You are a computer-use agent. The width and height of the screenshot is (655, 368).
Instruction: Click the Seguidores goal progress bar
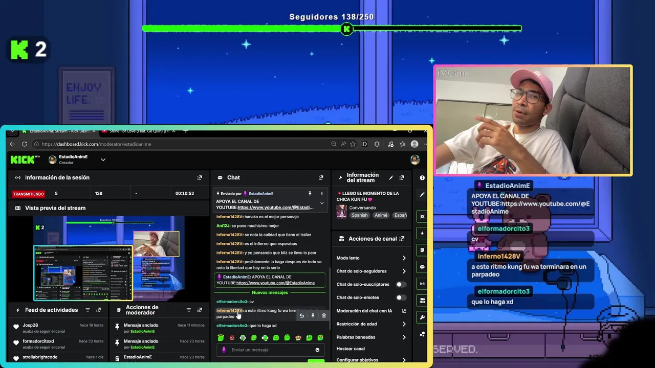[x=332, y=29]
